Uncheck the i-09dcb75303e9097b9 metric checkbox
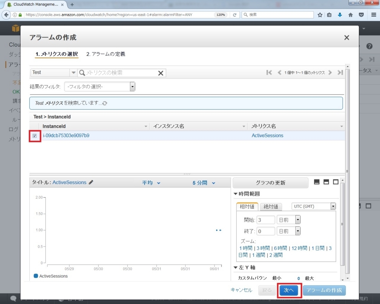380x304 pixels. click(x=35, y=136)
